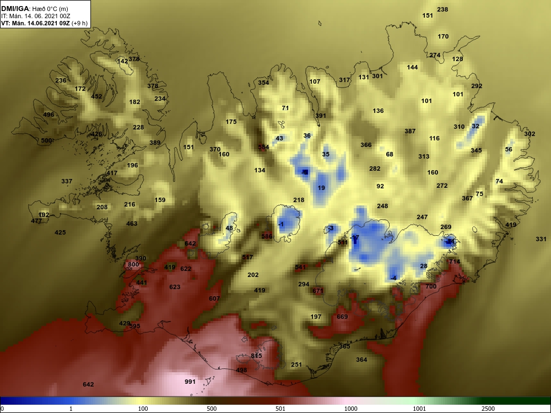Select the 19 value in the blue area
Viewport: 551px width, 413px height.
(x=321, y=188)
